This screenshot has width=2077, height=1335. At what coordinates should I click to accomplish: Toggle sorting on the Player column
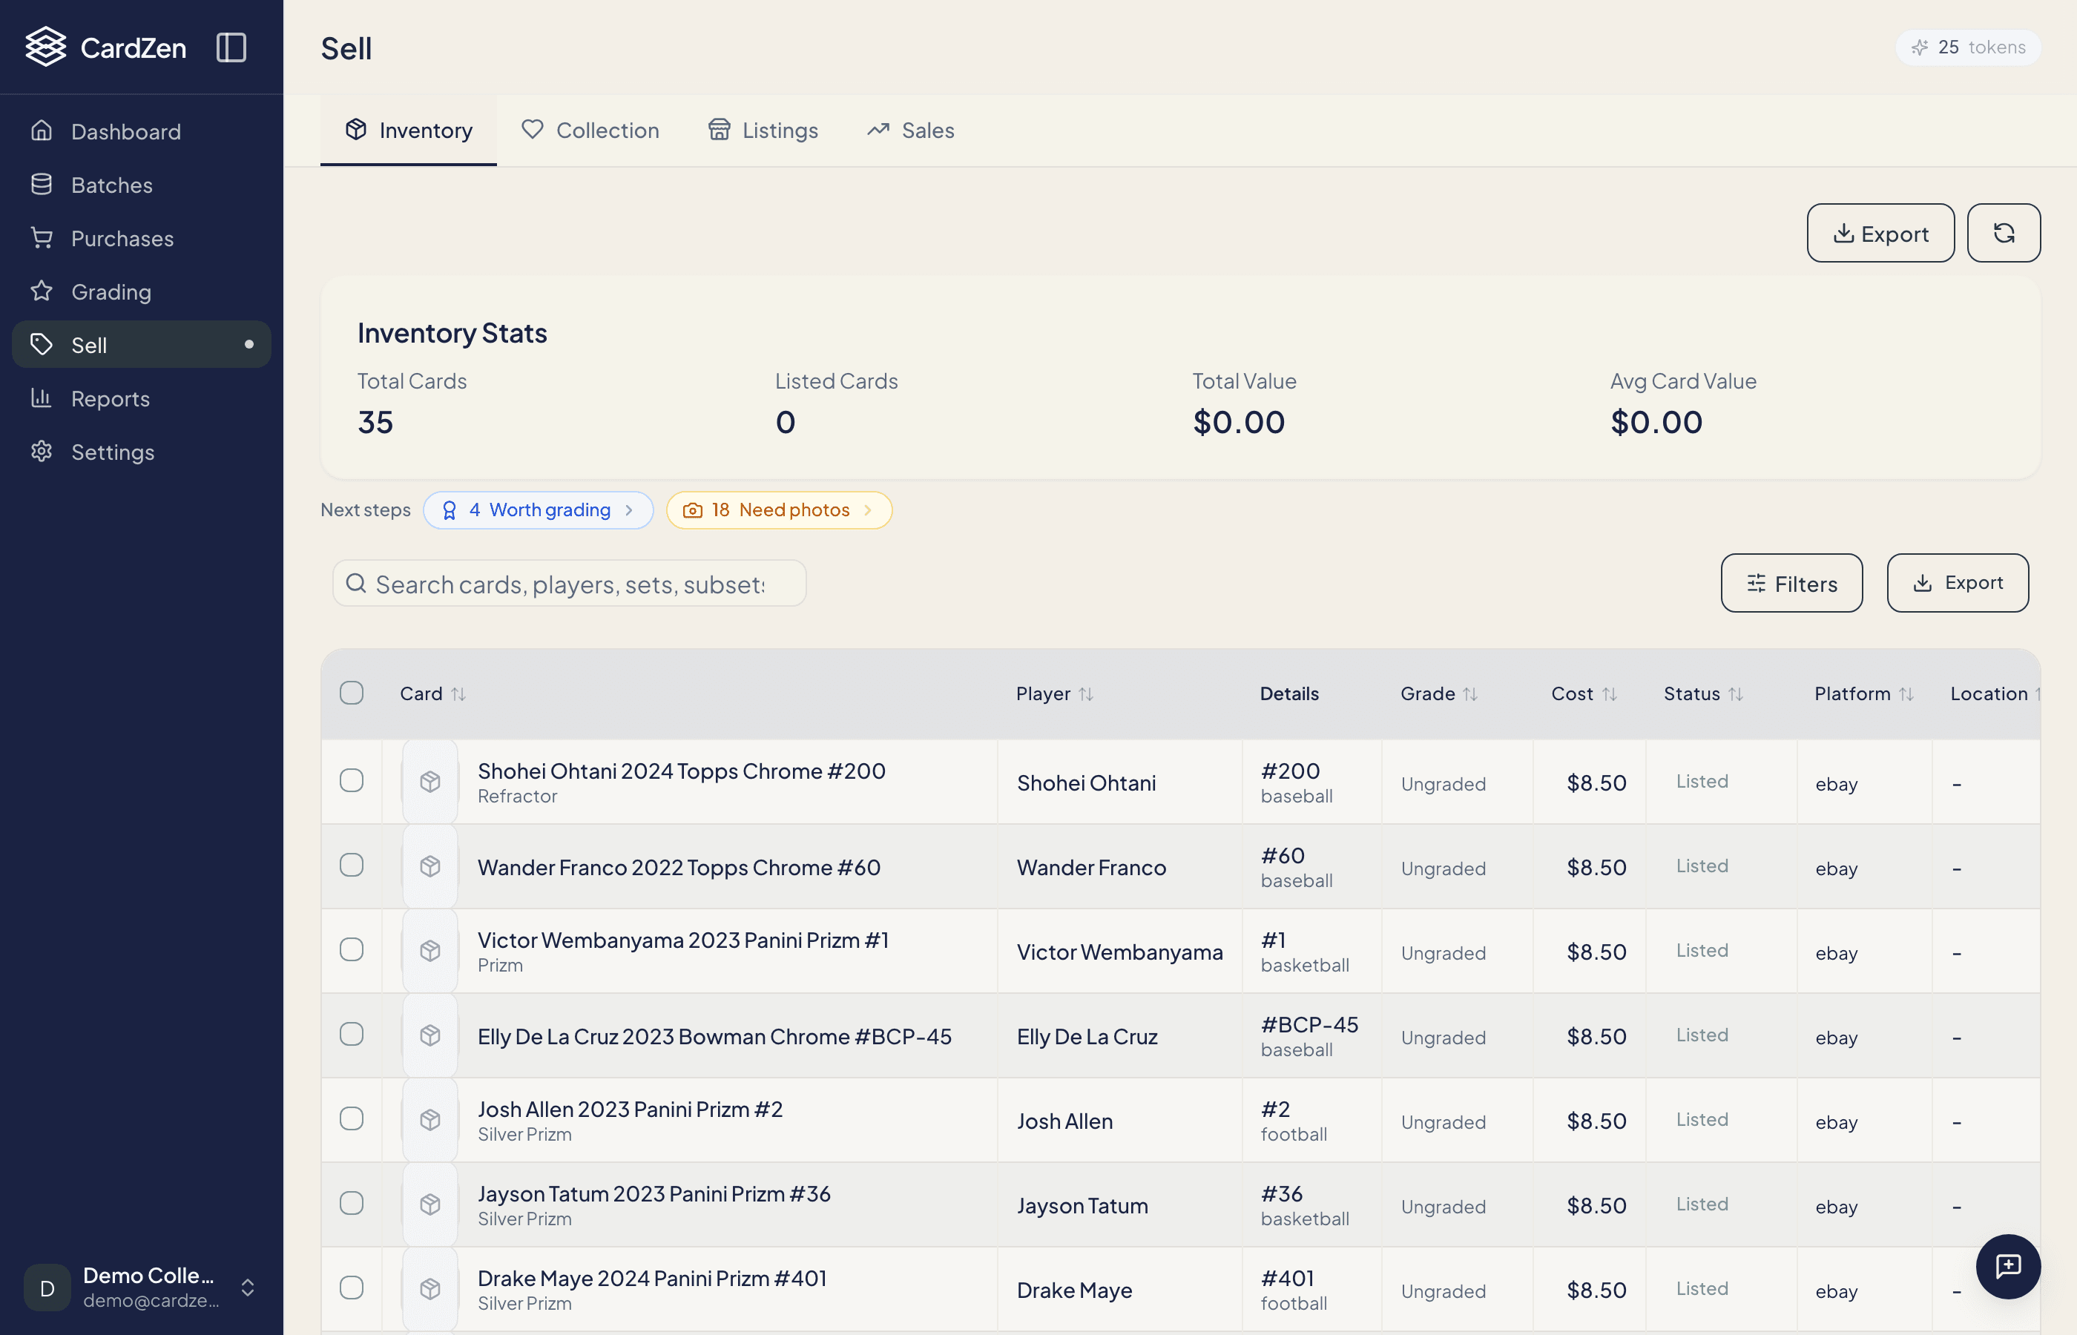[x=1054, y=693]
